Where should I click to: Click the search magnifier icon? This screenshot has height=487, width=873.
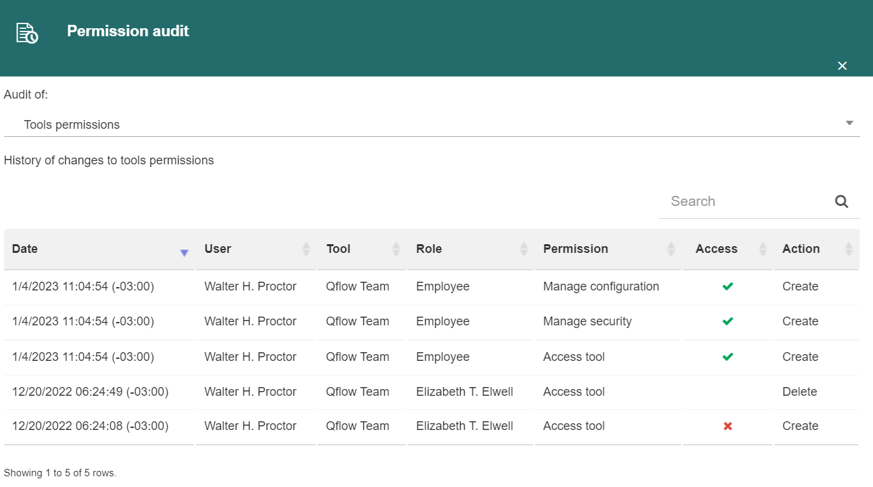coord(841,201)
